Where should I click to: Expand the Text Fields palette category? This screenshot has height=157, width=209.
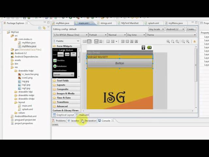click(x=66, y=81)
